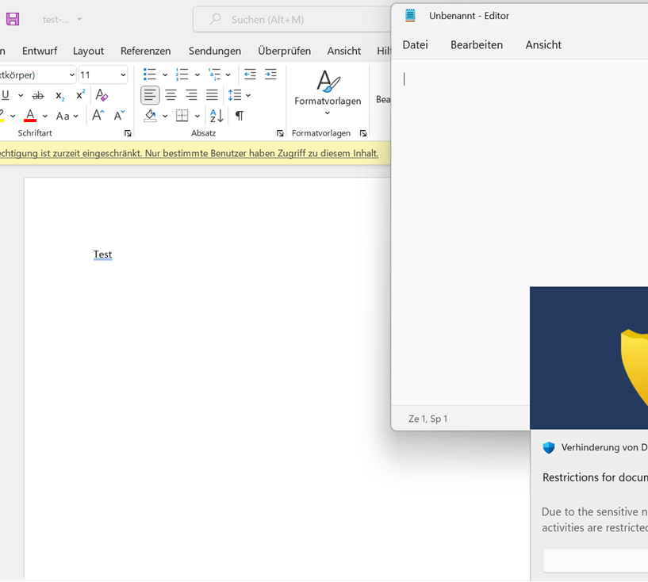Open the Formatvorlagen pane launcher
The width and height of the screenshot is (648, 582).
362,133
